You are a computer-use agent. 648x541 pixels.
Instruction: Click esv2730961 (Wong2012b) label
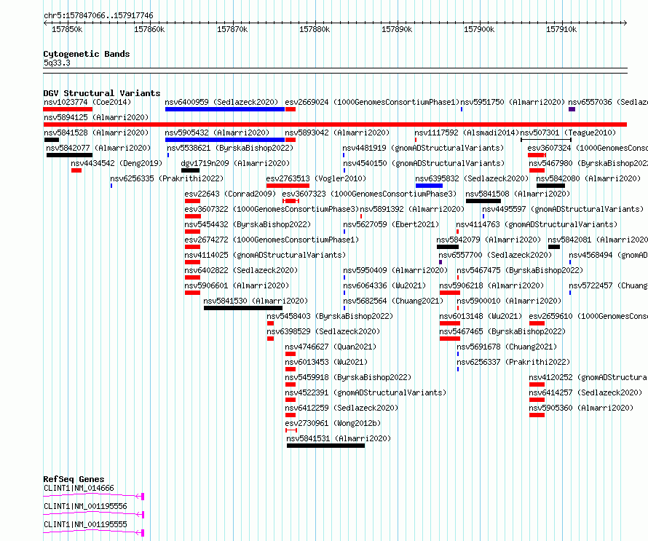point(333,423)
